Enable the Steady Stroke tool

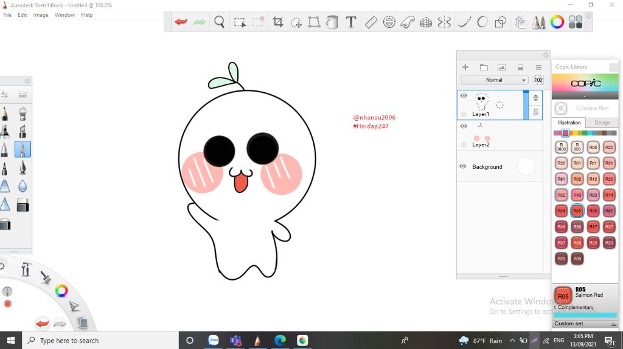point(464,22)
